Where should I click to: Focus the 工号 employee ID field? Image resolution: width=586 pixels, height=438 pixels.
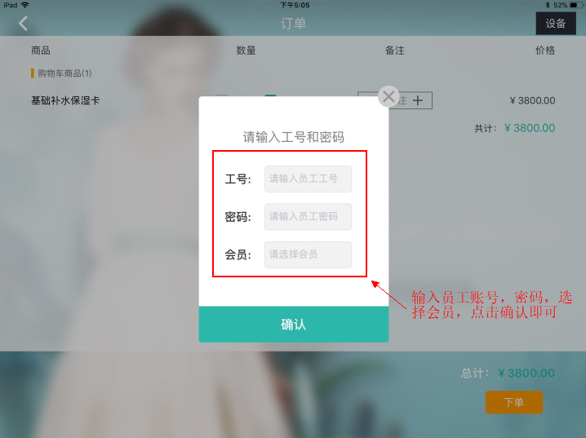[x=308, y=179]
